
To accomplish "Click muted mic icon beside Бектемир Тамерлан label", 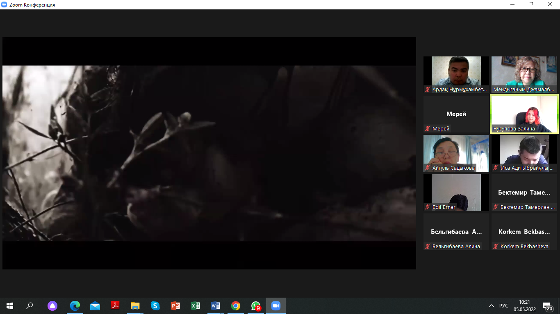I will [496, 207].
